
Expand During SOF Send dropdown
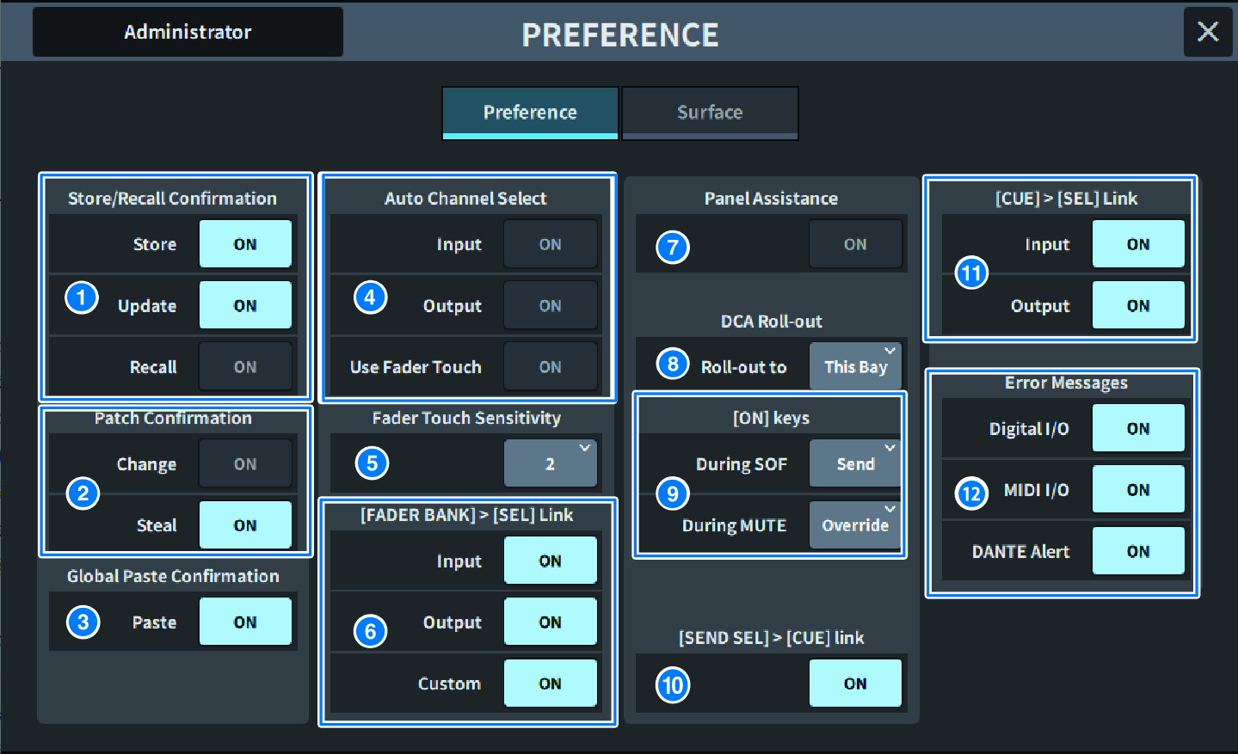855,464
